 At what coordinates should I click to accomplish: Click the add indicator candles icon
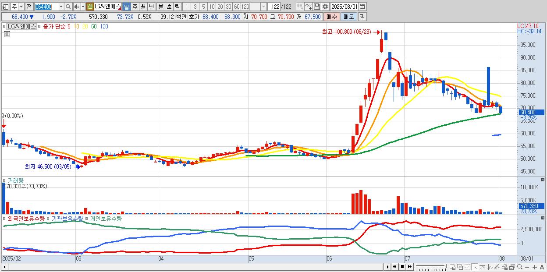[300, 7]
